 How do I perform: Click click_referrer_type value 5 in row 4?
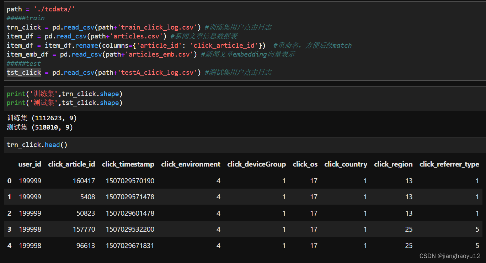point(477,246)
